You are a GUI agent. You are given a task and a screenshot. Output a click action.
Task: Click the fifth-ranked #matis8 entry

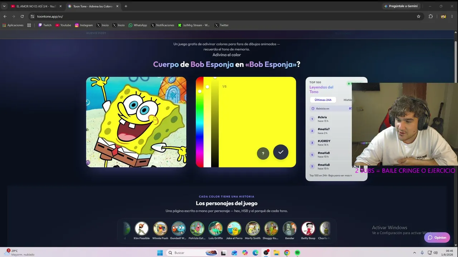tap(331, 167)
